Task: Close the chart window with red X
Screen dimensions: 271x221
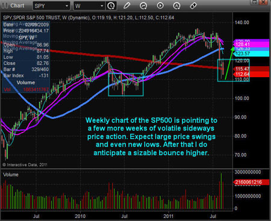Action: click(x=263, y=2)
